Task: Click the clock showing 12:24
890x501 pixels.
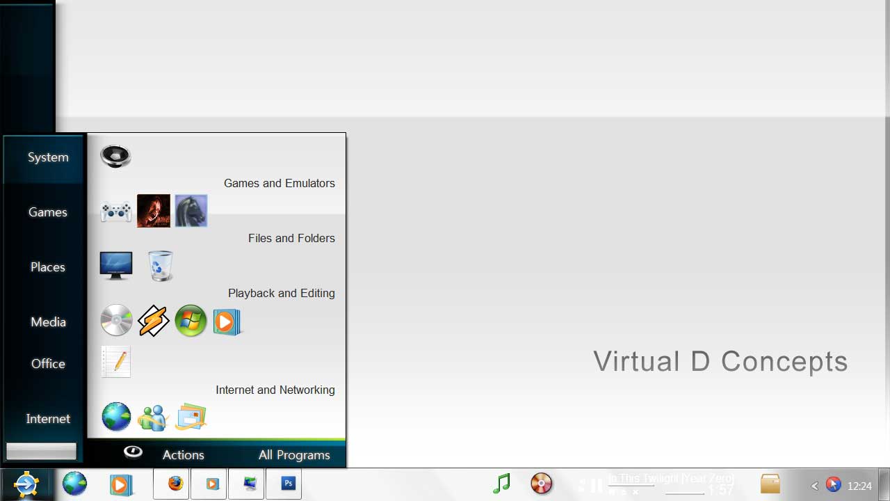Action: [x=859, y=486]
